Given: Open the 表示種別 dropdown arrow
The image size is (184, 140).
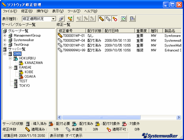Looking at the screenshot, I should tap(53, 19).
